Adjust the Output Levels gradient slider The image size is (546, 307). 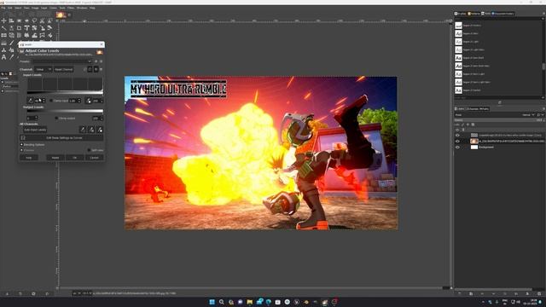point(65,111)
